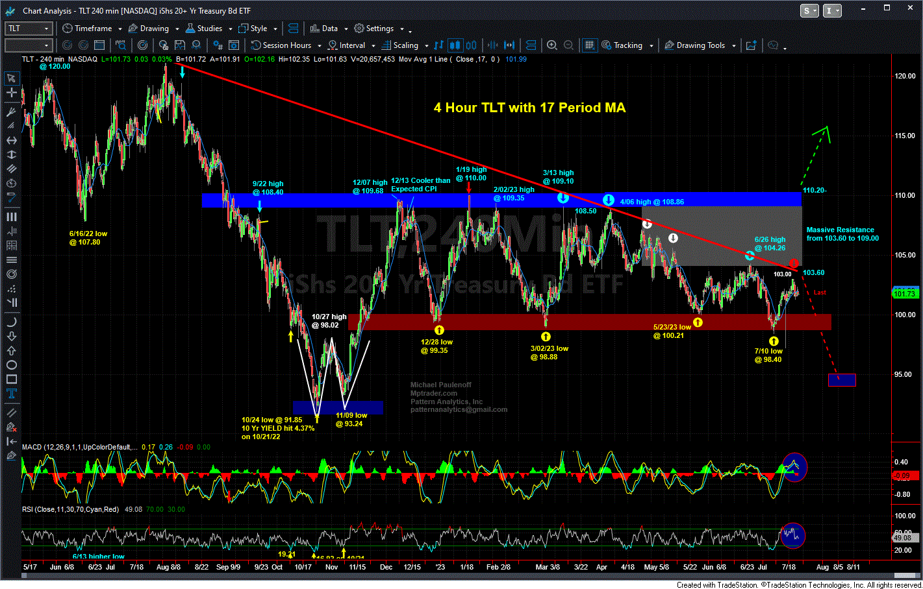
Task: Open the Data menu
Action: point(324,29)
